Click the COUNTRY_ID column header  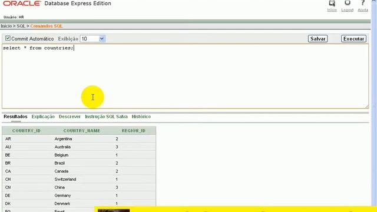point(27,131)
